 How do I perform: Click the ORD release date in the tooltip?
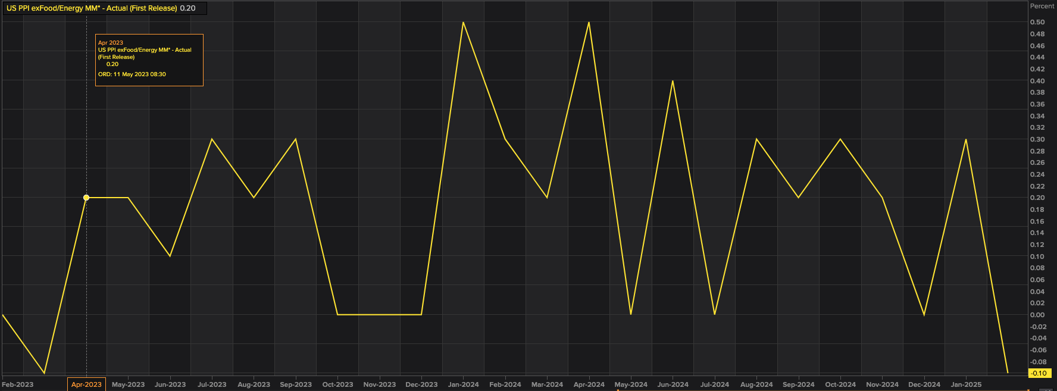tap(132, 74)
